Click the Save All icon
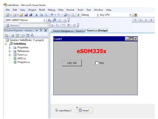Screen dimensions: 158x119 tap(31, 15)
